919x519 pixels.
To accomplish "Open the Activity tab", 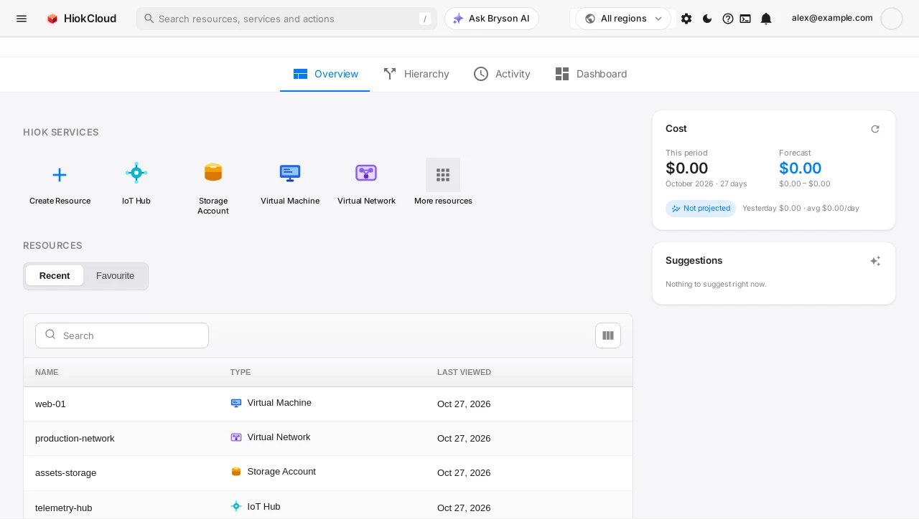I will (x=502, y=74).
